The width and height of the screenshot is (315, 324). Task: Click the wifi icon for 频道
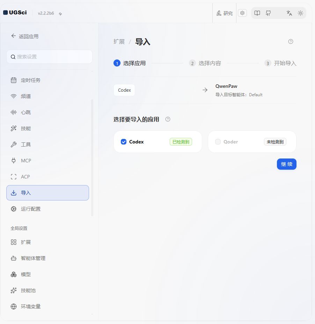click(x=14, y=96)
